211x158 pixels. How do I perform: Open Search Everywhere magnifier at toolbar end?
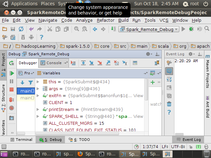pos(207,29)
